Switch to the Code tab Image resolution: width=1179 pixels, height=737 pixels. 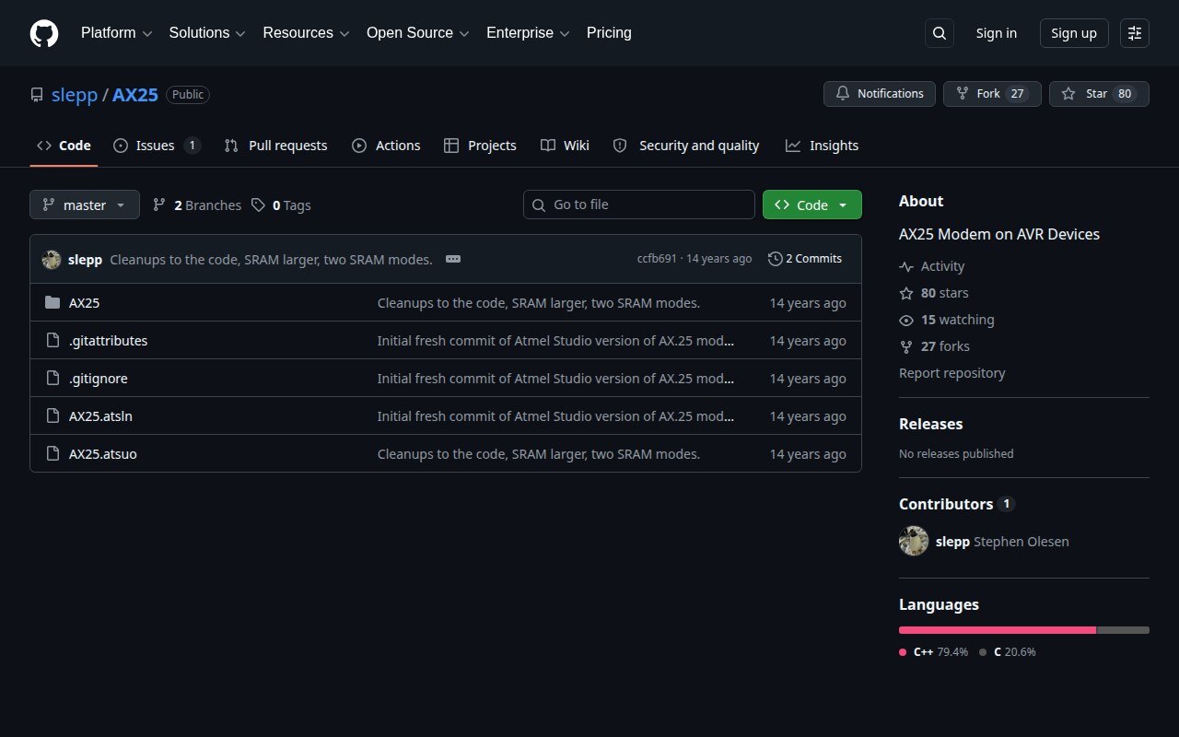(x=64, y=146)
